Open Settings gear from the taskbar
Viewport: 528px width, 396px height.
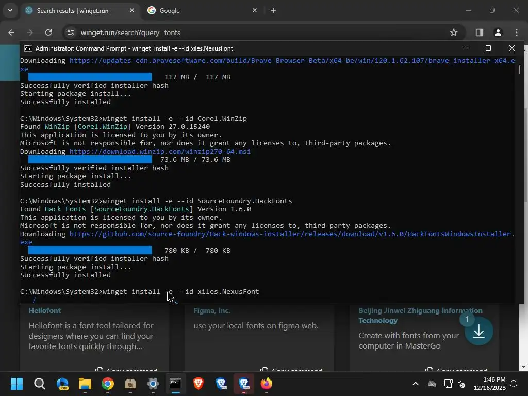(x=153, y=384)
